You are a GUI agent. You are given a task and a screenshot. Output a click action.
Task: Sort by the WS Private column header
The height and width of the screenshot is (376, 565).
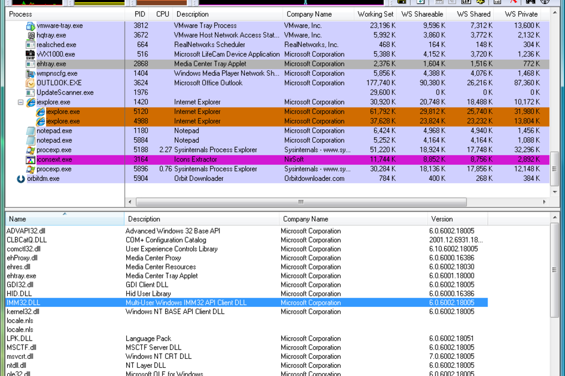(517, 14)
